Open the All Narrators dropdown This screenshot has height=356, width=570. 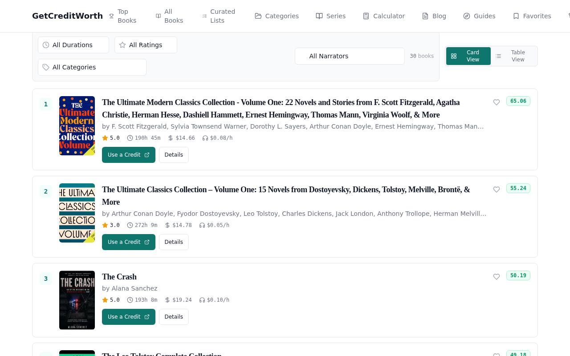[x=350, y=56]
